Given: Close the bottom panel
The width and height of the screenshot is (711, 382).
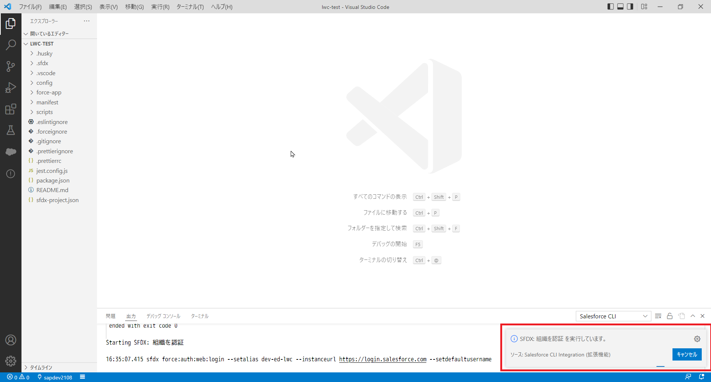Looking at the screenshot, I should pyautogui.click(x=702, y=316).
